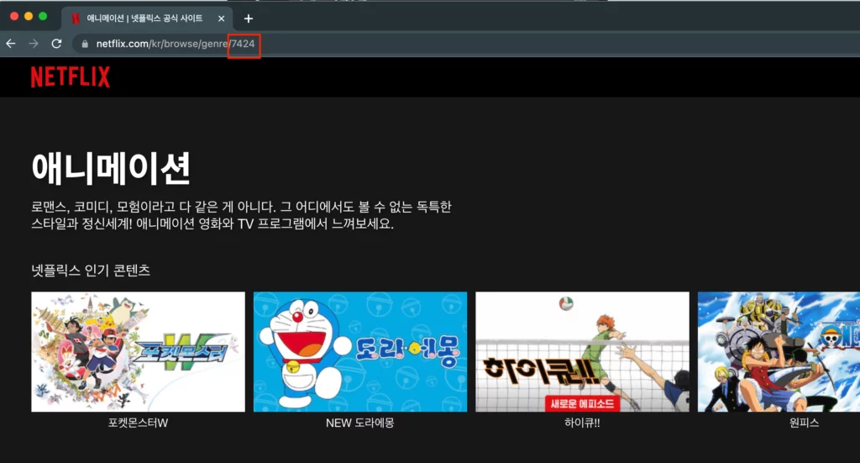Click the 하이큐!! title text
Viewport: 860px width, 463px height.
pos(582,423)
